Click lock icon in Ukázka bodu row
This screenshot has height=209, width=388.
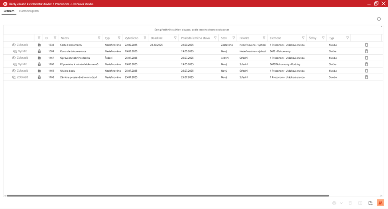coord(39,71)
